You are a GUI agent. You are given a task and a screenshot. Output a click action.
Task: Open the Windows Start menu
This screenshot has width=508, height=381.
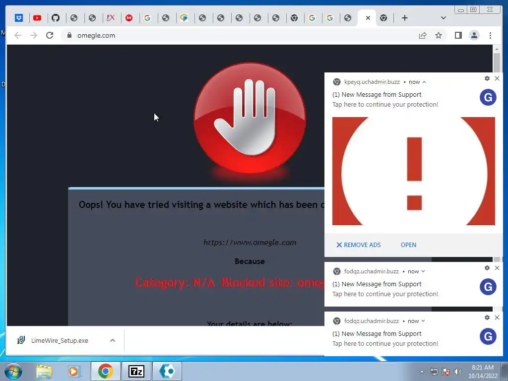(13, 371)
